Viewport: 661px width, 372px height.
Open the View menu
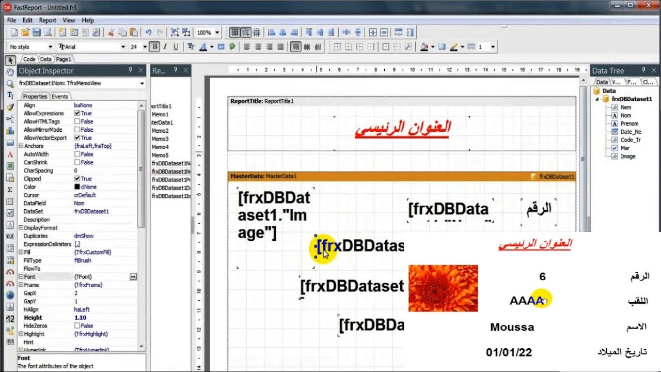tap(69, 20)
